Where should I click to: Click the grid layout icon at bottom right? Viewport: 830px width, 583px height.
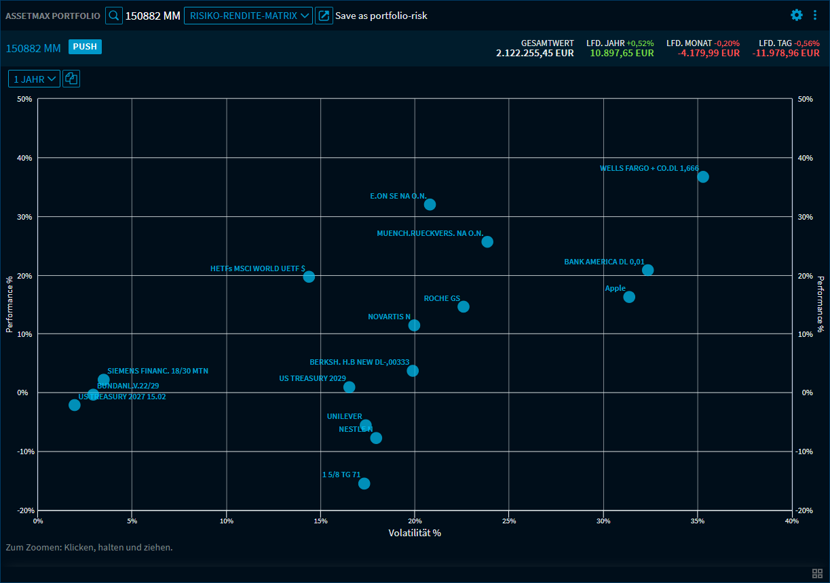click(x=817, y=573)
